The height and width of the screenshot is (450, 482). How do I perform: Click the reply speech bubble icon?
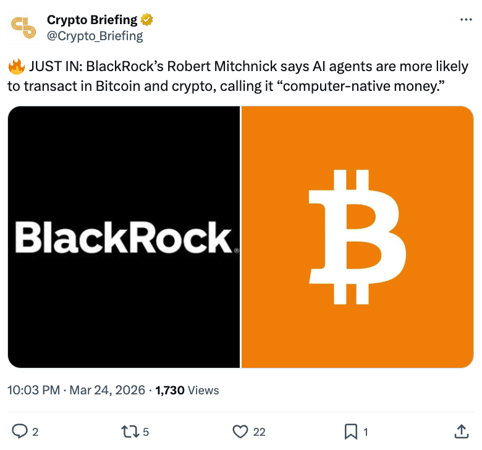pyautogui.click(x=20, y=431)
